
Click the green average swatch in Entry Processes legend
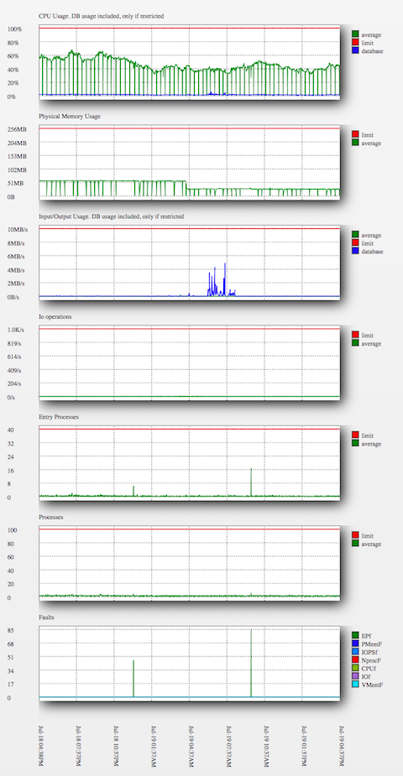coord(355,444)
